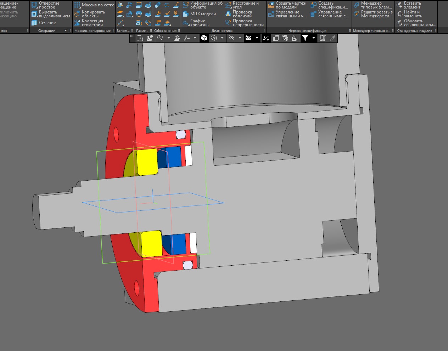Viewport: 448px width, 351px height.
Task: Click the Диагностика panel label
Action: tap(222, 31)
